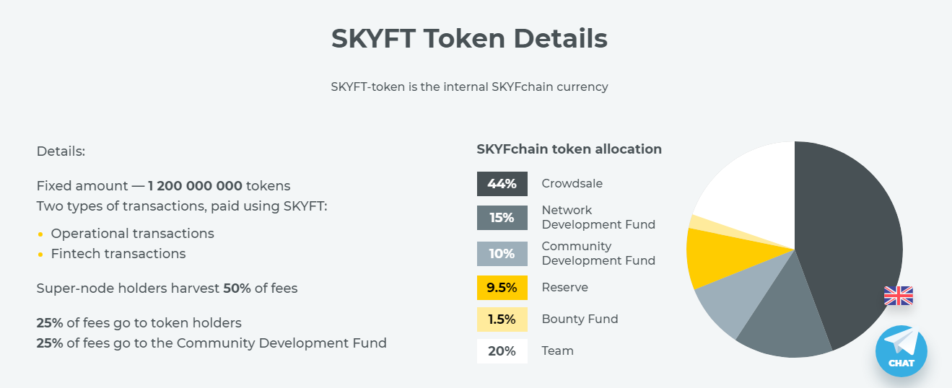Click the Crowdsale legend label

[x=572, y=184]
